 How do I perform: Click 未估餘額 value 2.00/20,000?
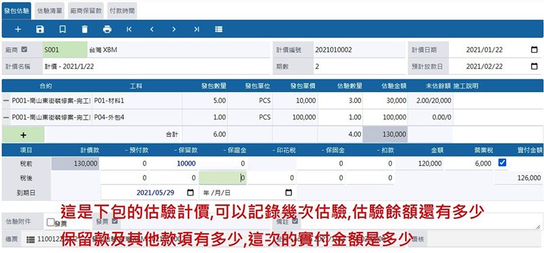430,100
